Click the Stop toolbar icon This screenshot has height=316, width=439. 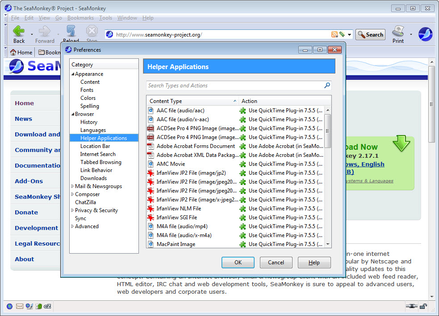[92, 31]
